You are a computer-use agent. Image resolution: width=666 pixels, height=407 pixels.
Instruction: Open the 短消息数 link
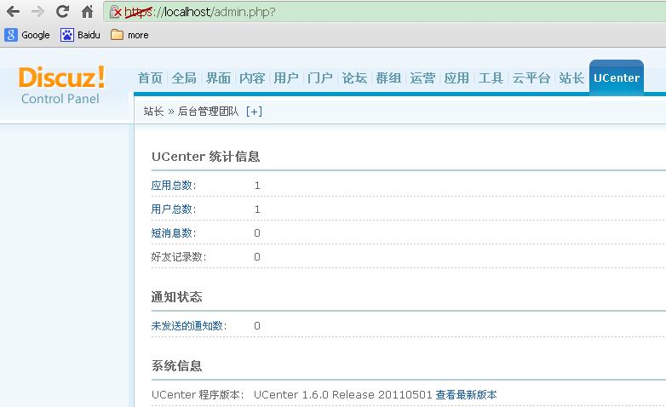(x=173, y=233)
